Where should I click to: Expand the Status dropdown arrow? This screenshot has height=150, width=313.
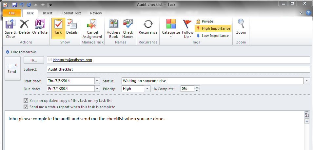(x=307, y=81)
